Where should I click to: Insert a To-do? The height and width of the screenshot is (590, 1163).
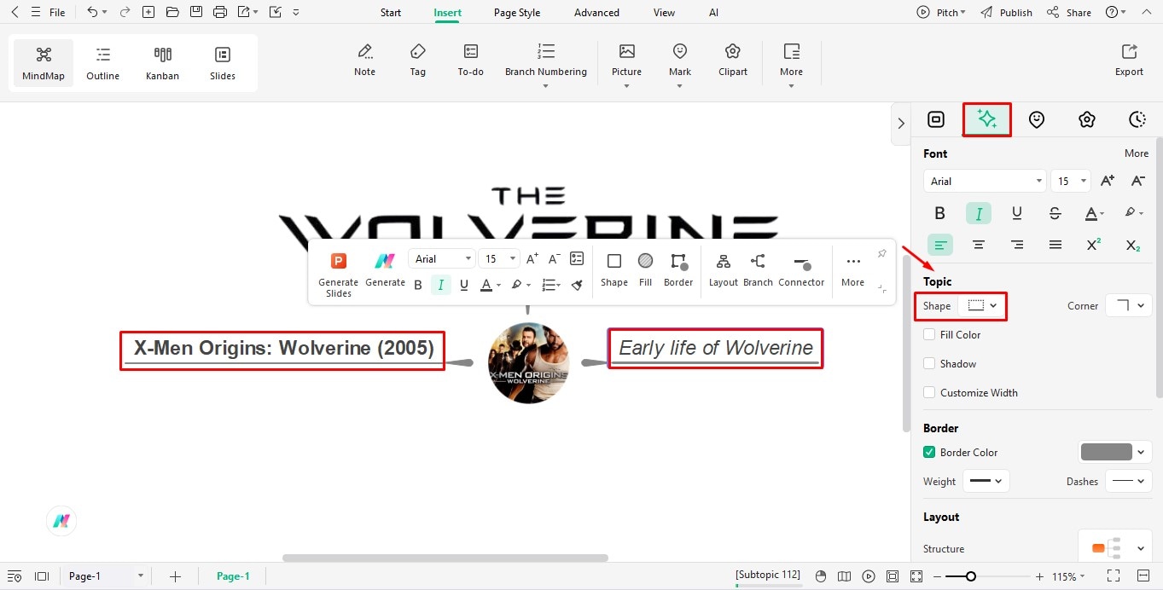click(470, 60)
